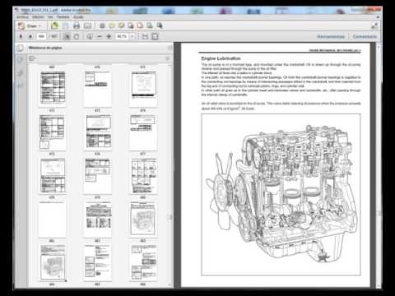Select page 479 thumbnail
Viewport: 395px width, 296px height.
click(98, 220)
